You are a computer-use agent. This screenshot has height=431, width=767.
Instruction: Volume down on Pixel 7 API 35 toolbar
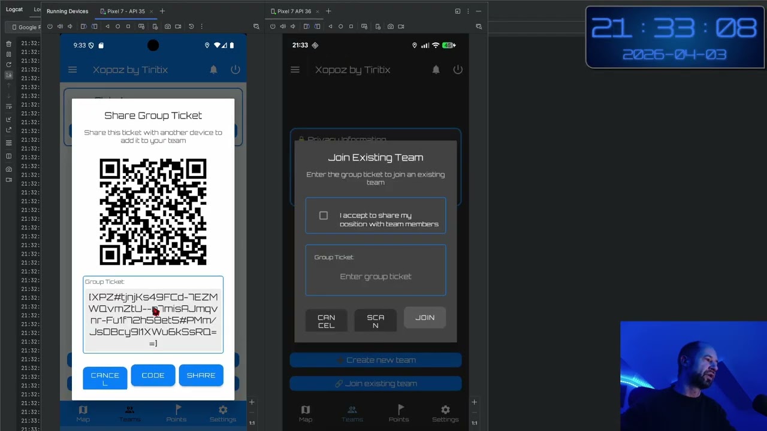coord(70,26)
